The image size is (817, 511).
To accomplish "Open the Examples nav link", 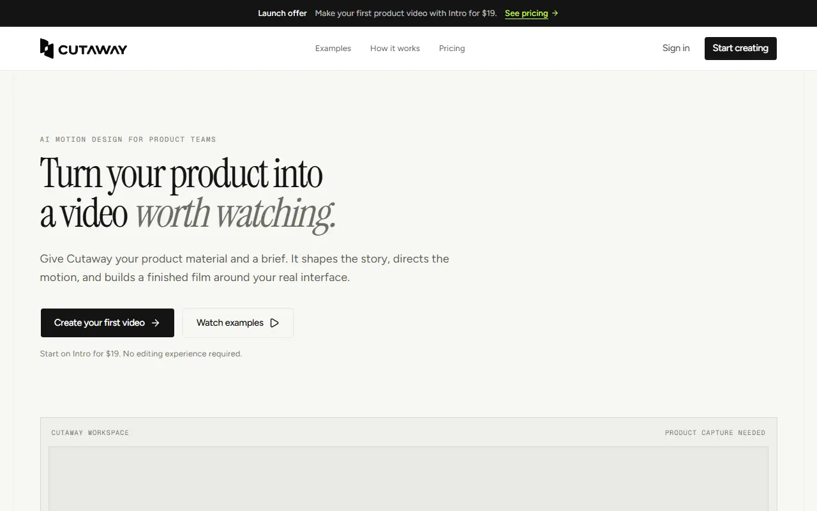I will click(x=333, y=49).
